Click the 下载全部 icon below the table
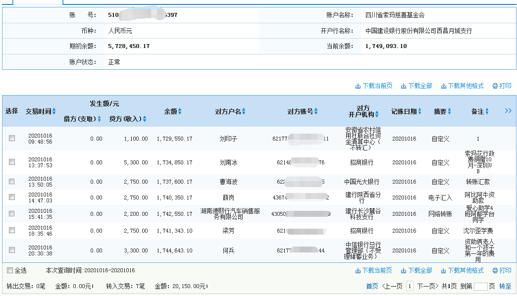Image resolution: width=517 pixels, height=296 pixels. (403, 270)
